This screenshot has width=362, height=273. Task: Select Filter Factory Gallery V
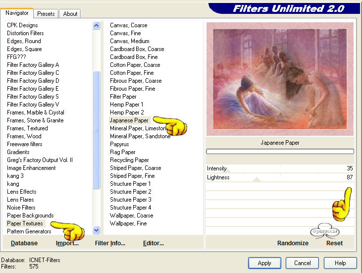[x=33, y=105]
